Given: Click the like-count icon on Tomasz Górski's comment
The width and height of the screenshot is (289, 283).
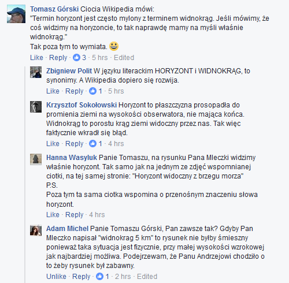Looking at the screenshot, I should point(76,58).
